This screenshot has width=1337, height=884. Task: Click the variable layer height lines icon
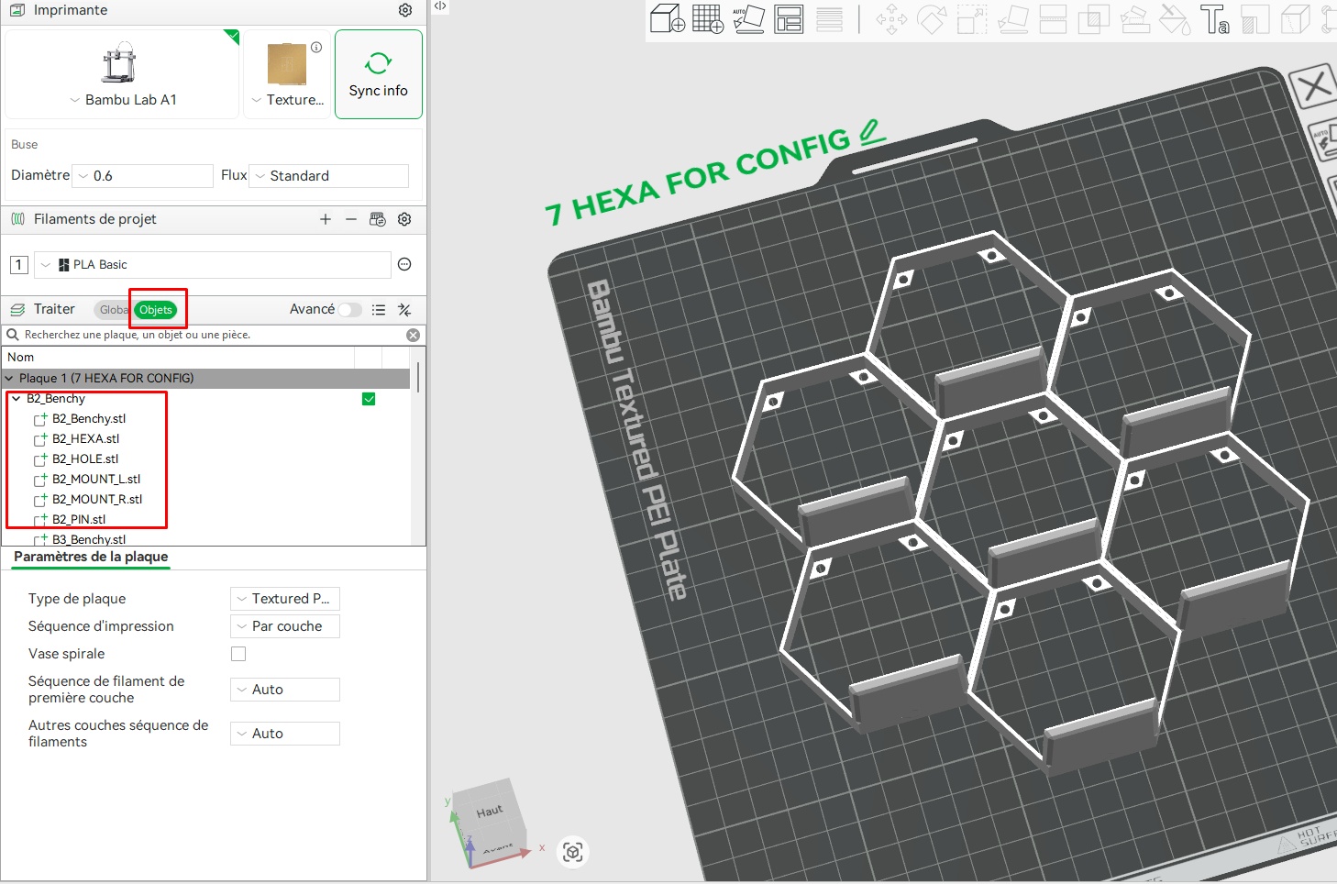[829, 18]
